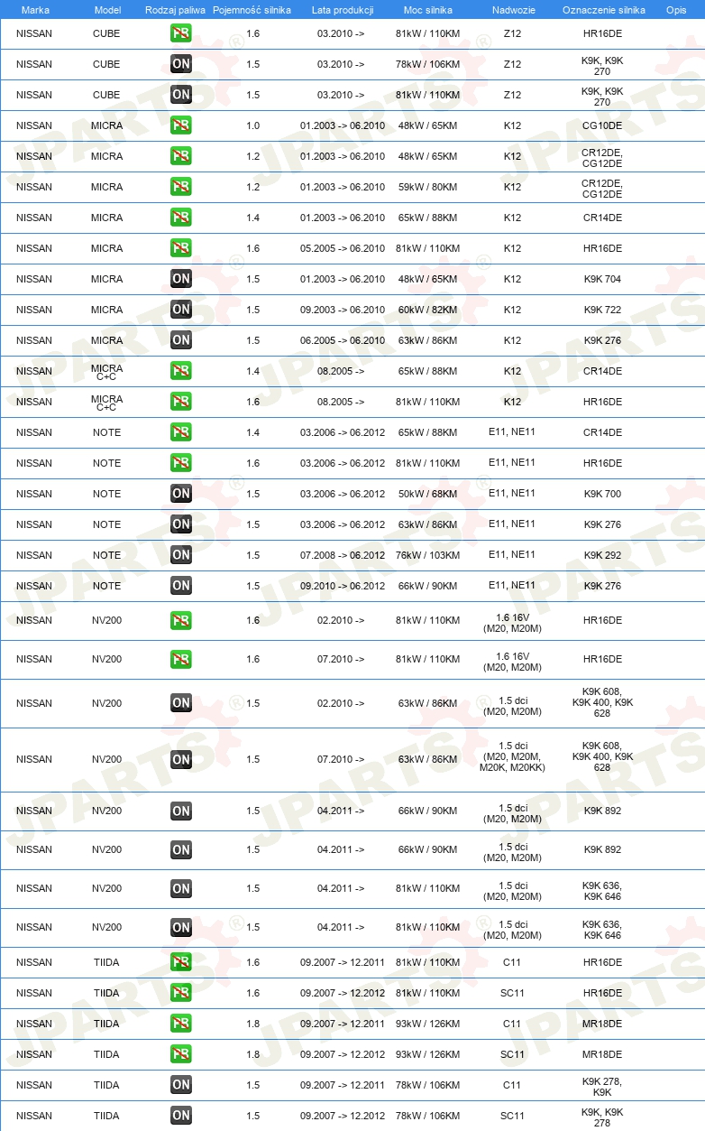Select the MICRA C+C 1.6 model cell
Image resolution: width=705 pixels, height=1131 pixels.
[x=106, y=402]
